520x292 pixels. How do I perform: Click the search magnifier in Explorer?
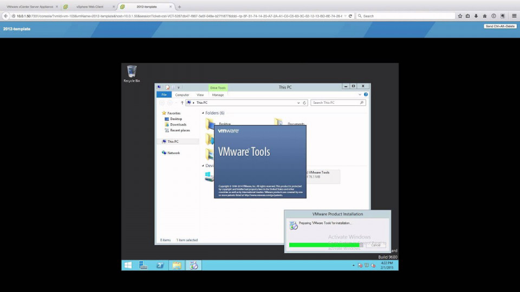362,103
